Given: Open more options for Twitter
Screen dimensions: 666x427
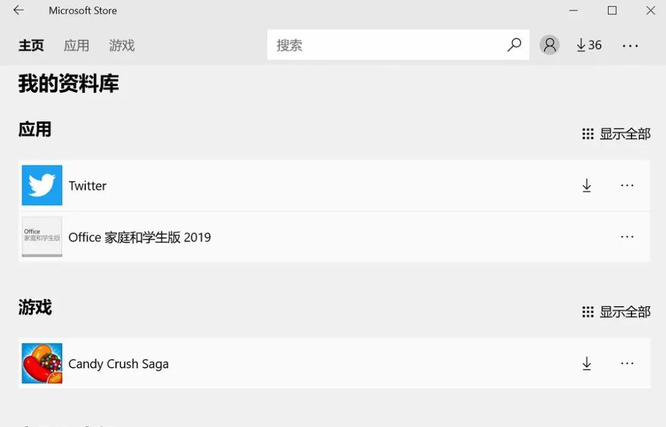Looking at the screenshot, I should pos(627,185).
